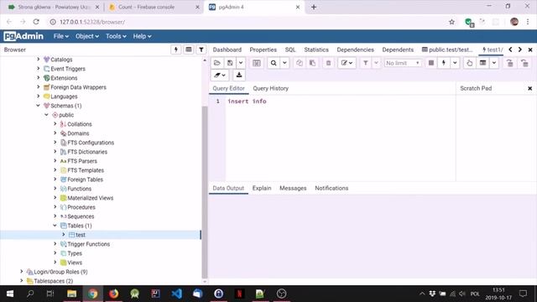537x302 pixels.
Task: Click the Explain analyze icon
Action: click(x=483, y=63)
